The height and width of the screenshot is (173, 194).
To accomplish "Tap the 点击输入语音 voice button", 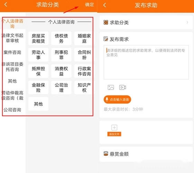I will tap(117, 99).
